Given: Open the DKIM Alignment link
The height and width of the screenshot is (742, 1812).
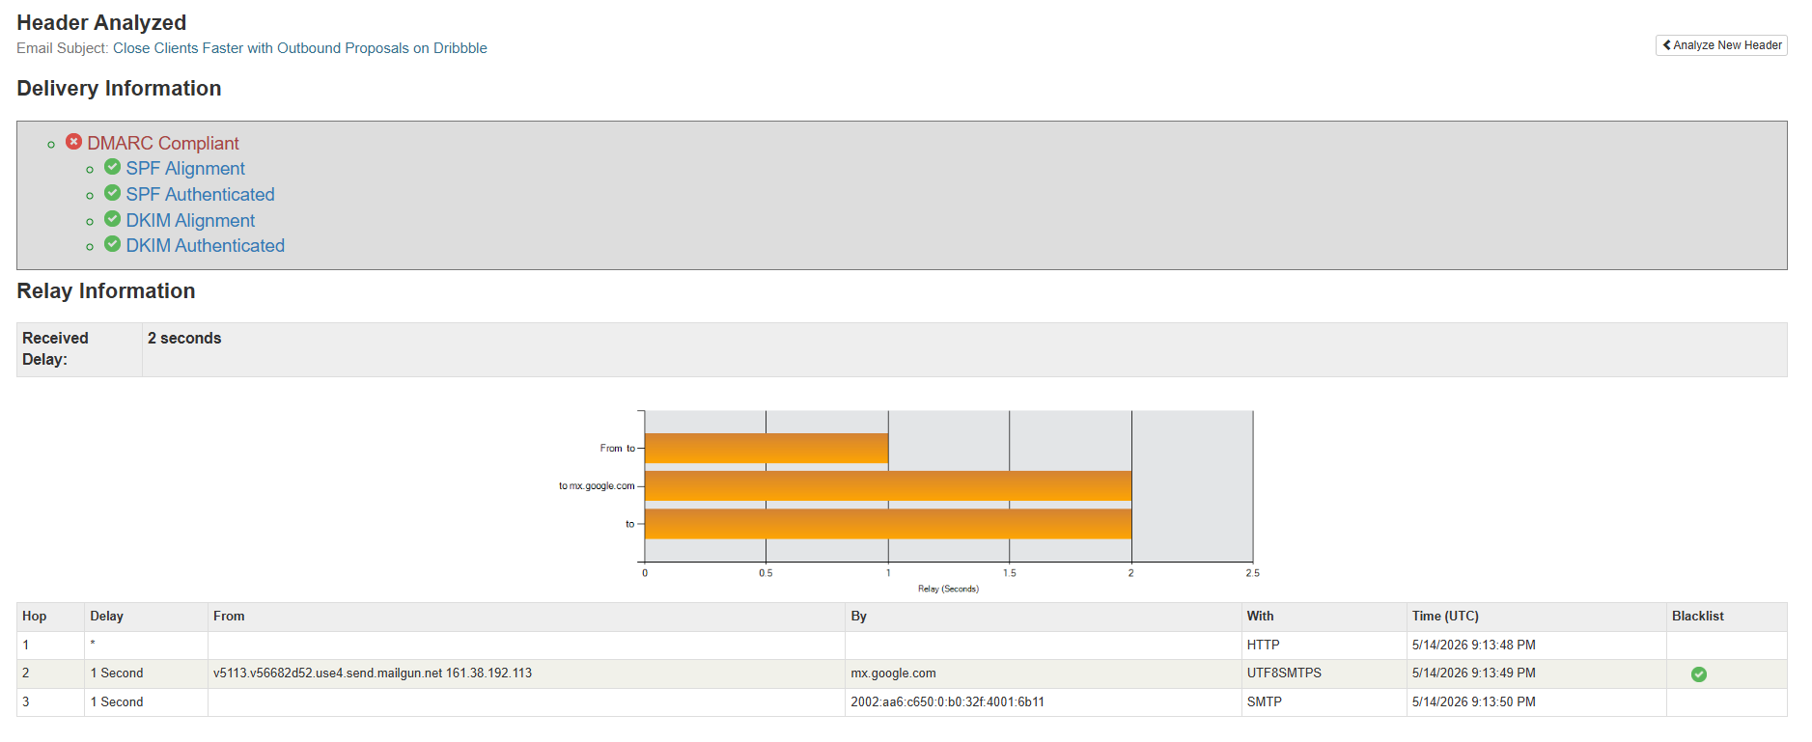Looking at the screenshot, I should pos(190,220).
